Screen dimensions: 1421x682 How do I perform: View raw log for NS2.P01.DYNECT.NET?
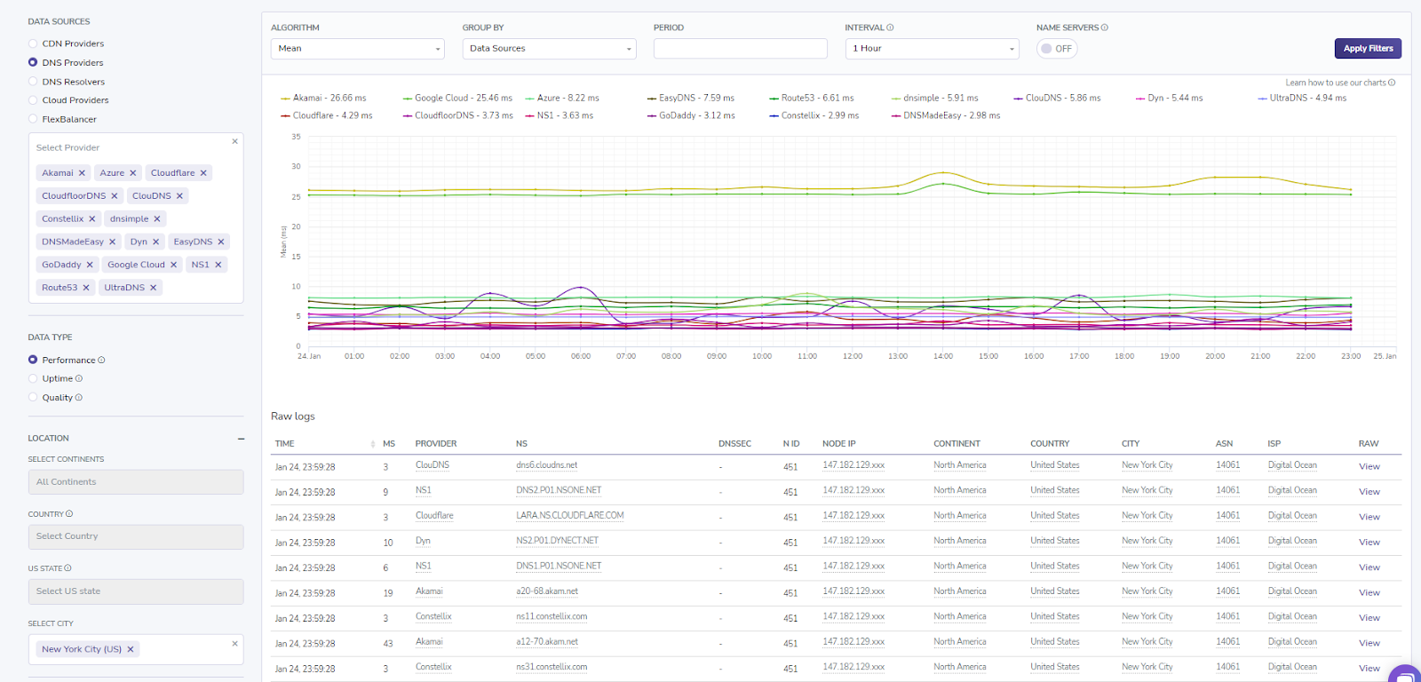coord(1369,543)
